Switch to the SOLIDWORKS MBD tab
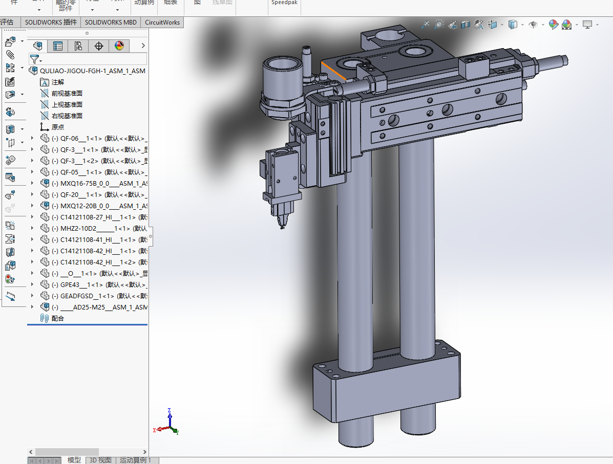This screenshot has width=613, height=464. [x=111, y=22]
